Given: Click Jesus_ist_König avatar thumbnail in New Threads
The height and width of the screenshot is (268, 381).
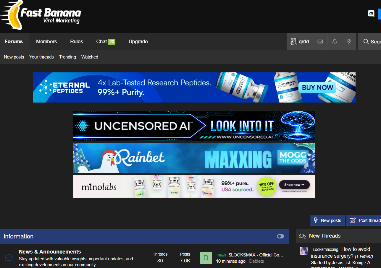Looking at the screenshot, I should 303,251.
